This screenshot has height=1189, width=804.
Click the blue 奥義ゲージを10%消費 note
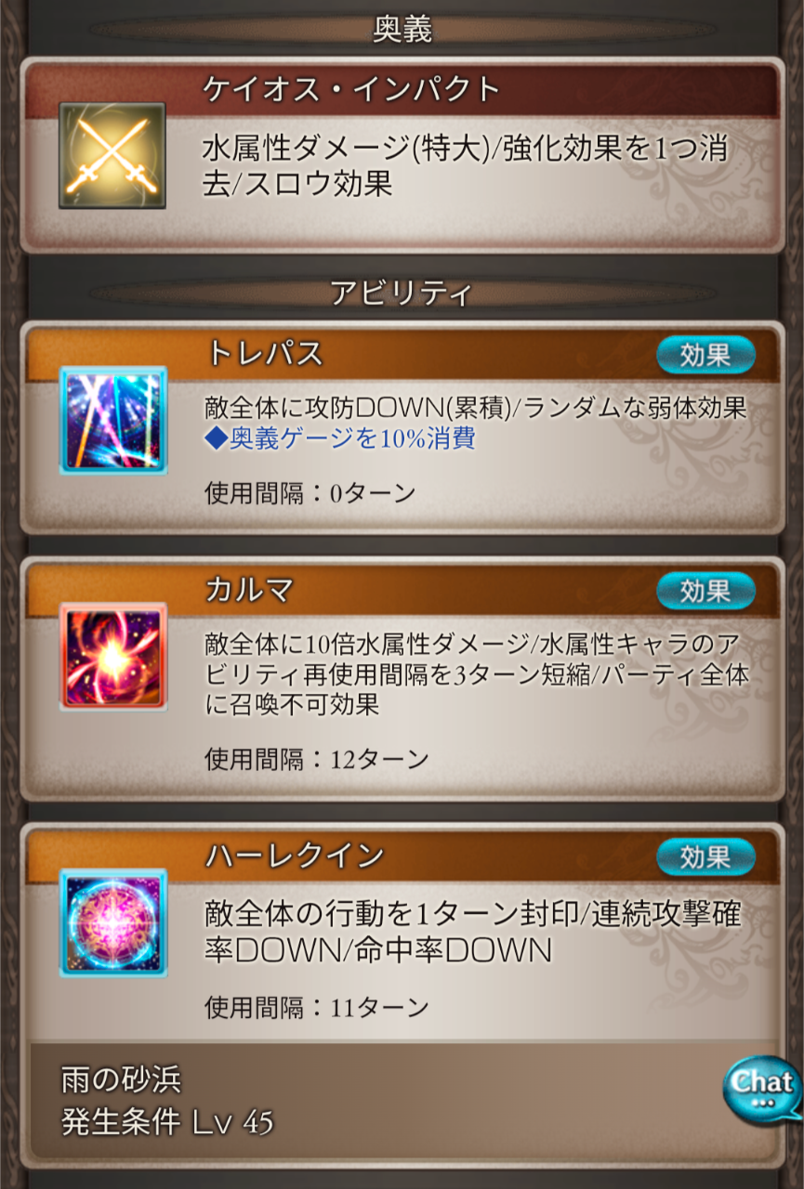click(x=339, y=439)
